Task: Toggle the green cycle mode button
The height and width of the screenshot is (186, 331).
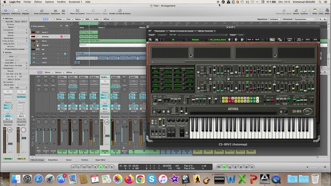Action: (x=224, y=167)
